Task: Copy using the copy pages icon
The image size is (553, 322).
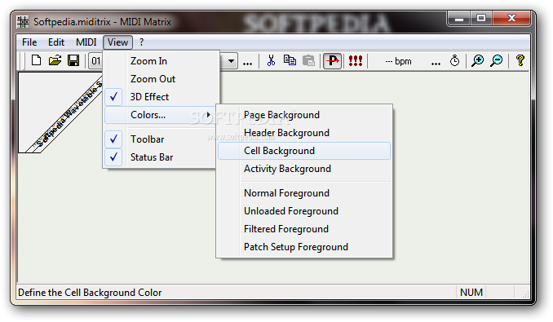Action: (x=290, y=60)
